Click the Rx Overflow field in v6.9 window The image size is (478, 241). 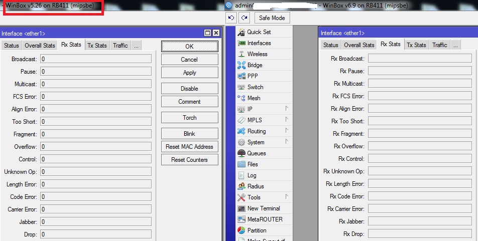(x=420, y=146)
